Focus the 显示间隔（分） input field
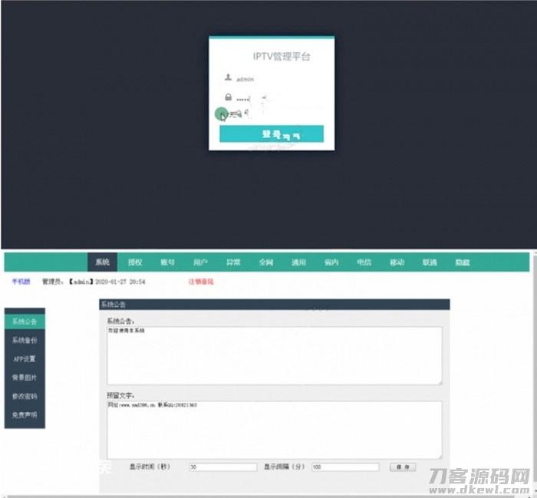This screenshot has width=537, height=498. point(345,467)
